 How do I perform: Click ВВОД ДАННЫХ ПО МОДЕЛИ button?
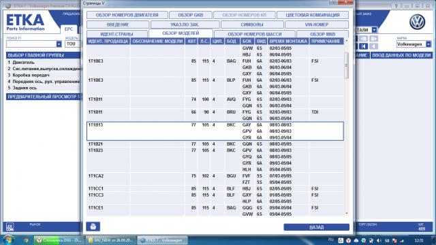tap(401, 55)
